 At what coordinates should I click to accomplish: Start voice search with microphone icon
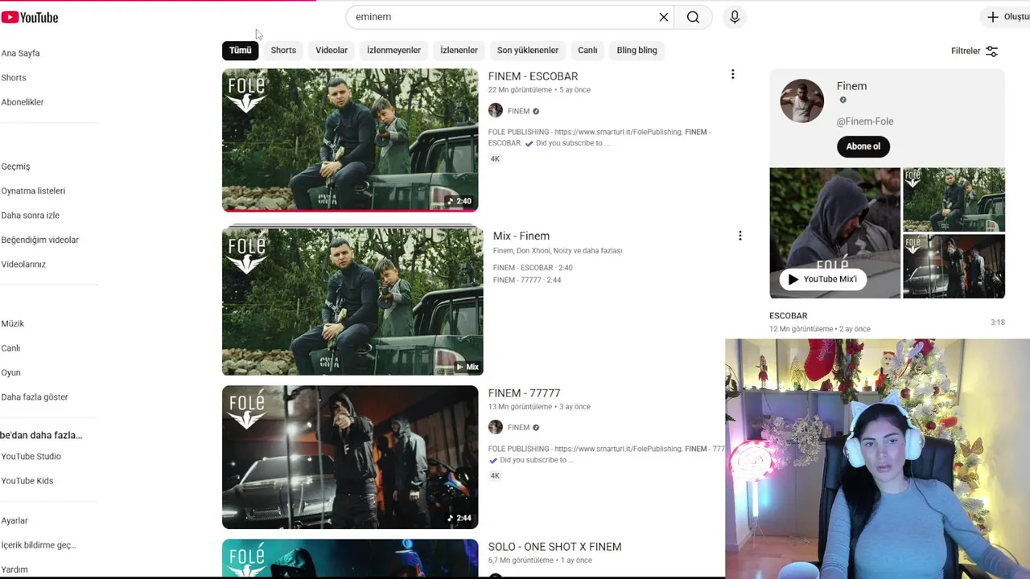(x=735, y=17)
